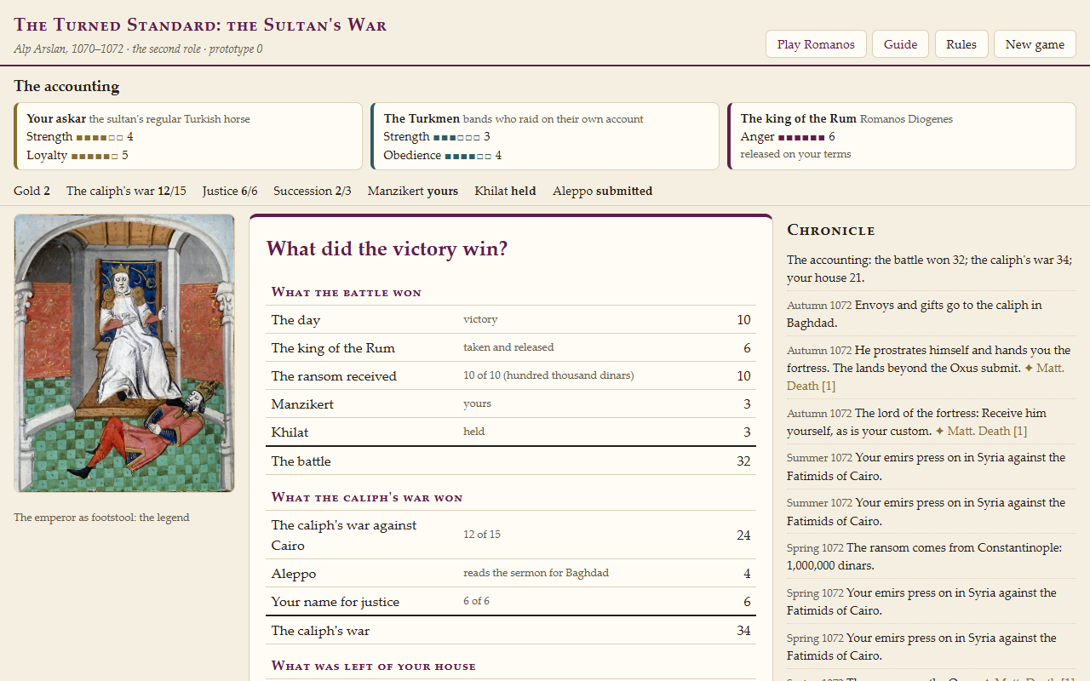
Task: Click the Anger pip meter for Romanos
Action: click(x=801, y=137)
